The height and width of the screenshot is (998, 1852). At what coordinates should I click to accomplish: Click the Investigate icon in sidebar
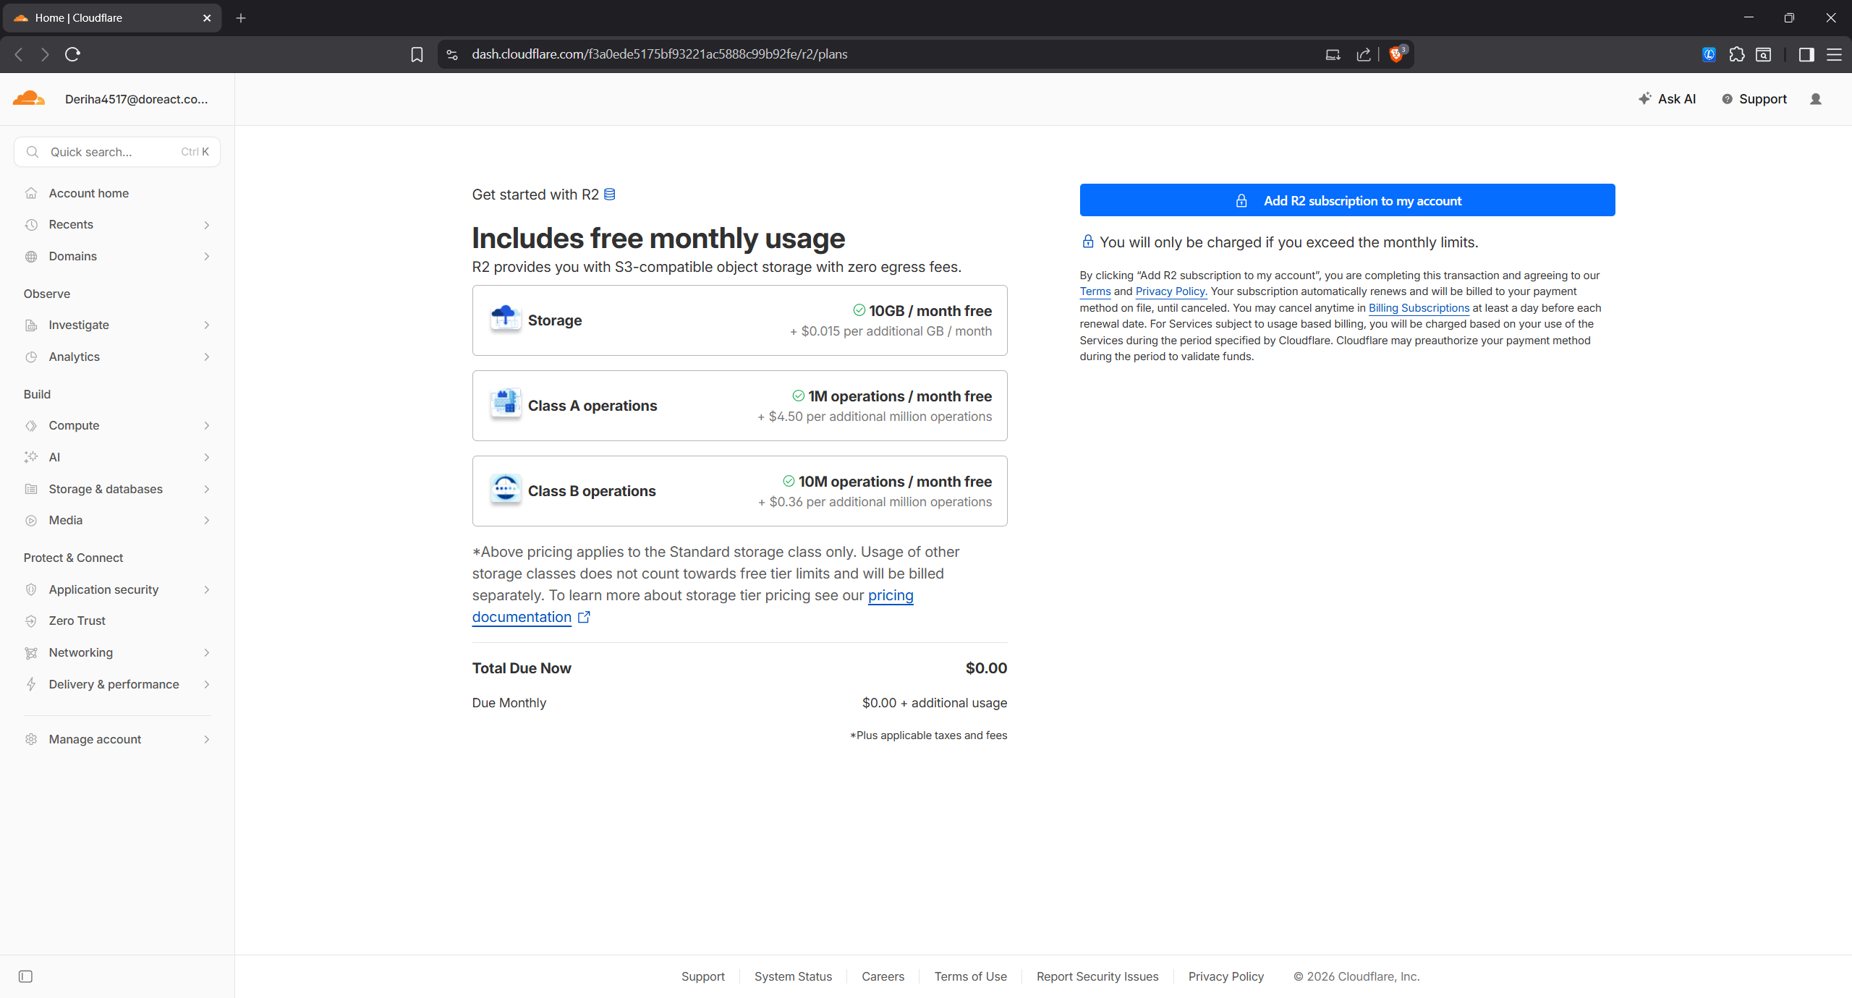(x=31, y=325)
